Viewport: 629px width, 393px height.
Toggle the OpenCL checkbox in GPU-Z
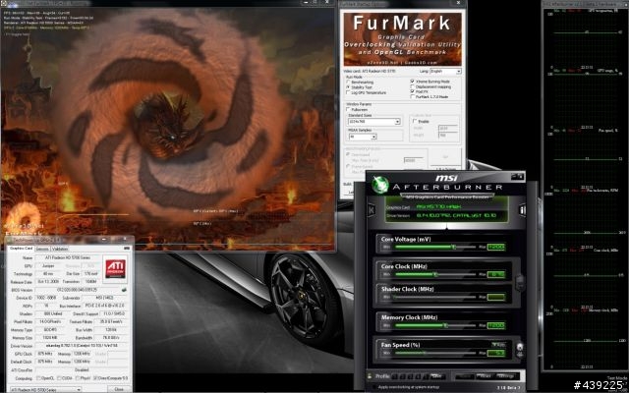click(x=39, y=378)
